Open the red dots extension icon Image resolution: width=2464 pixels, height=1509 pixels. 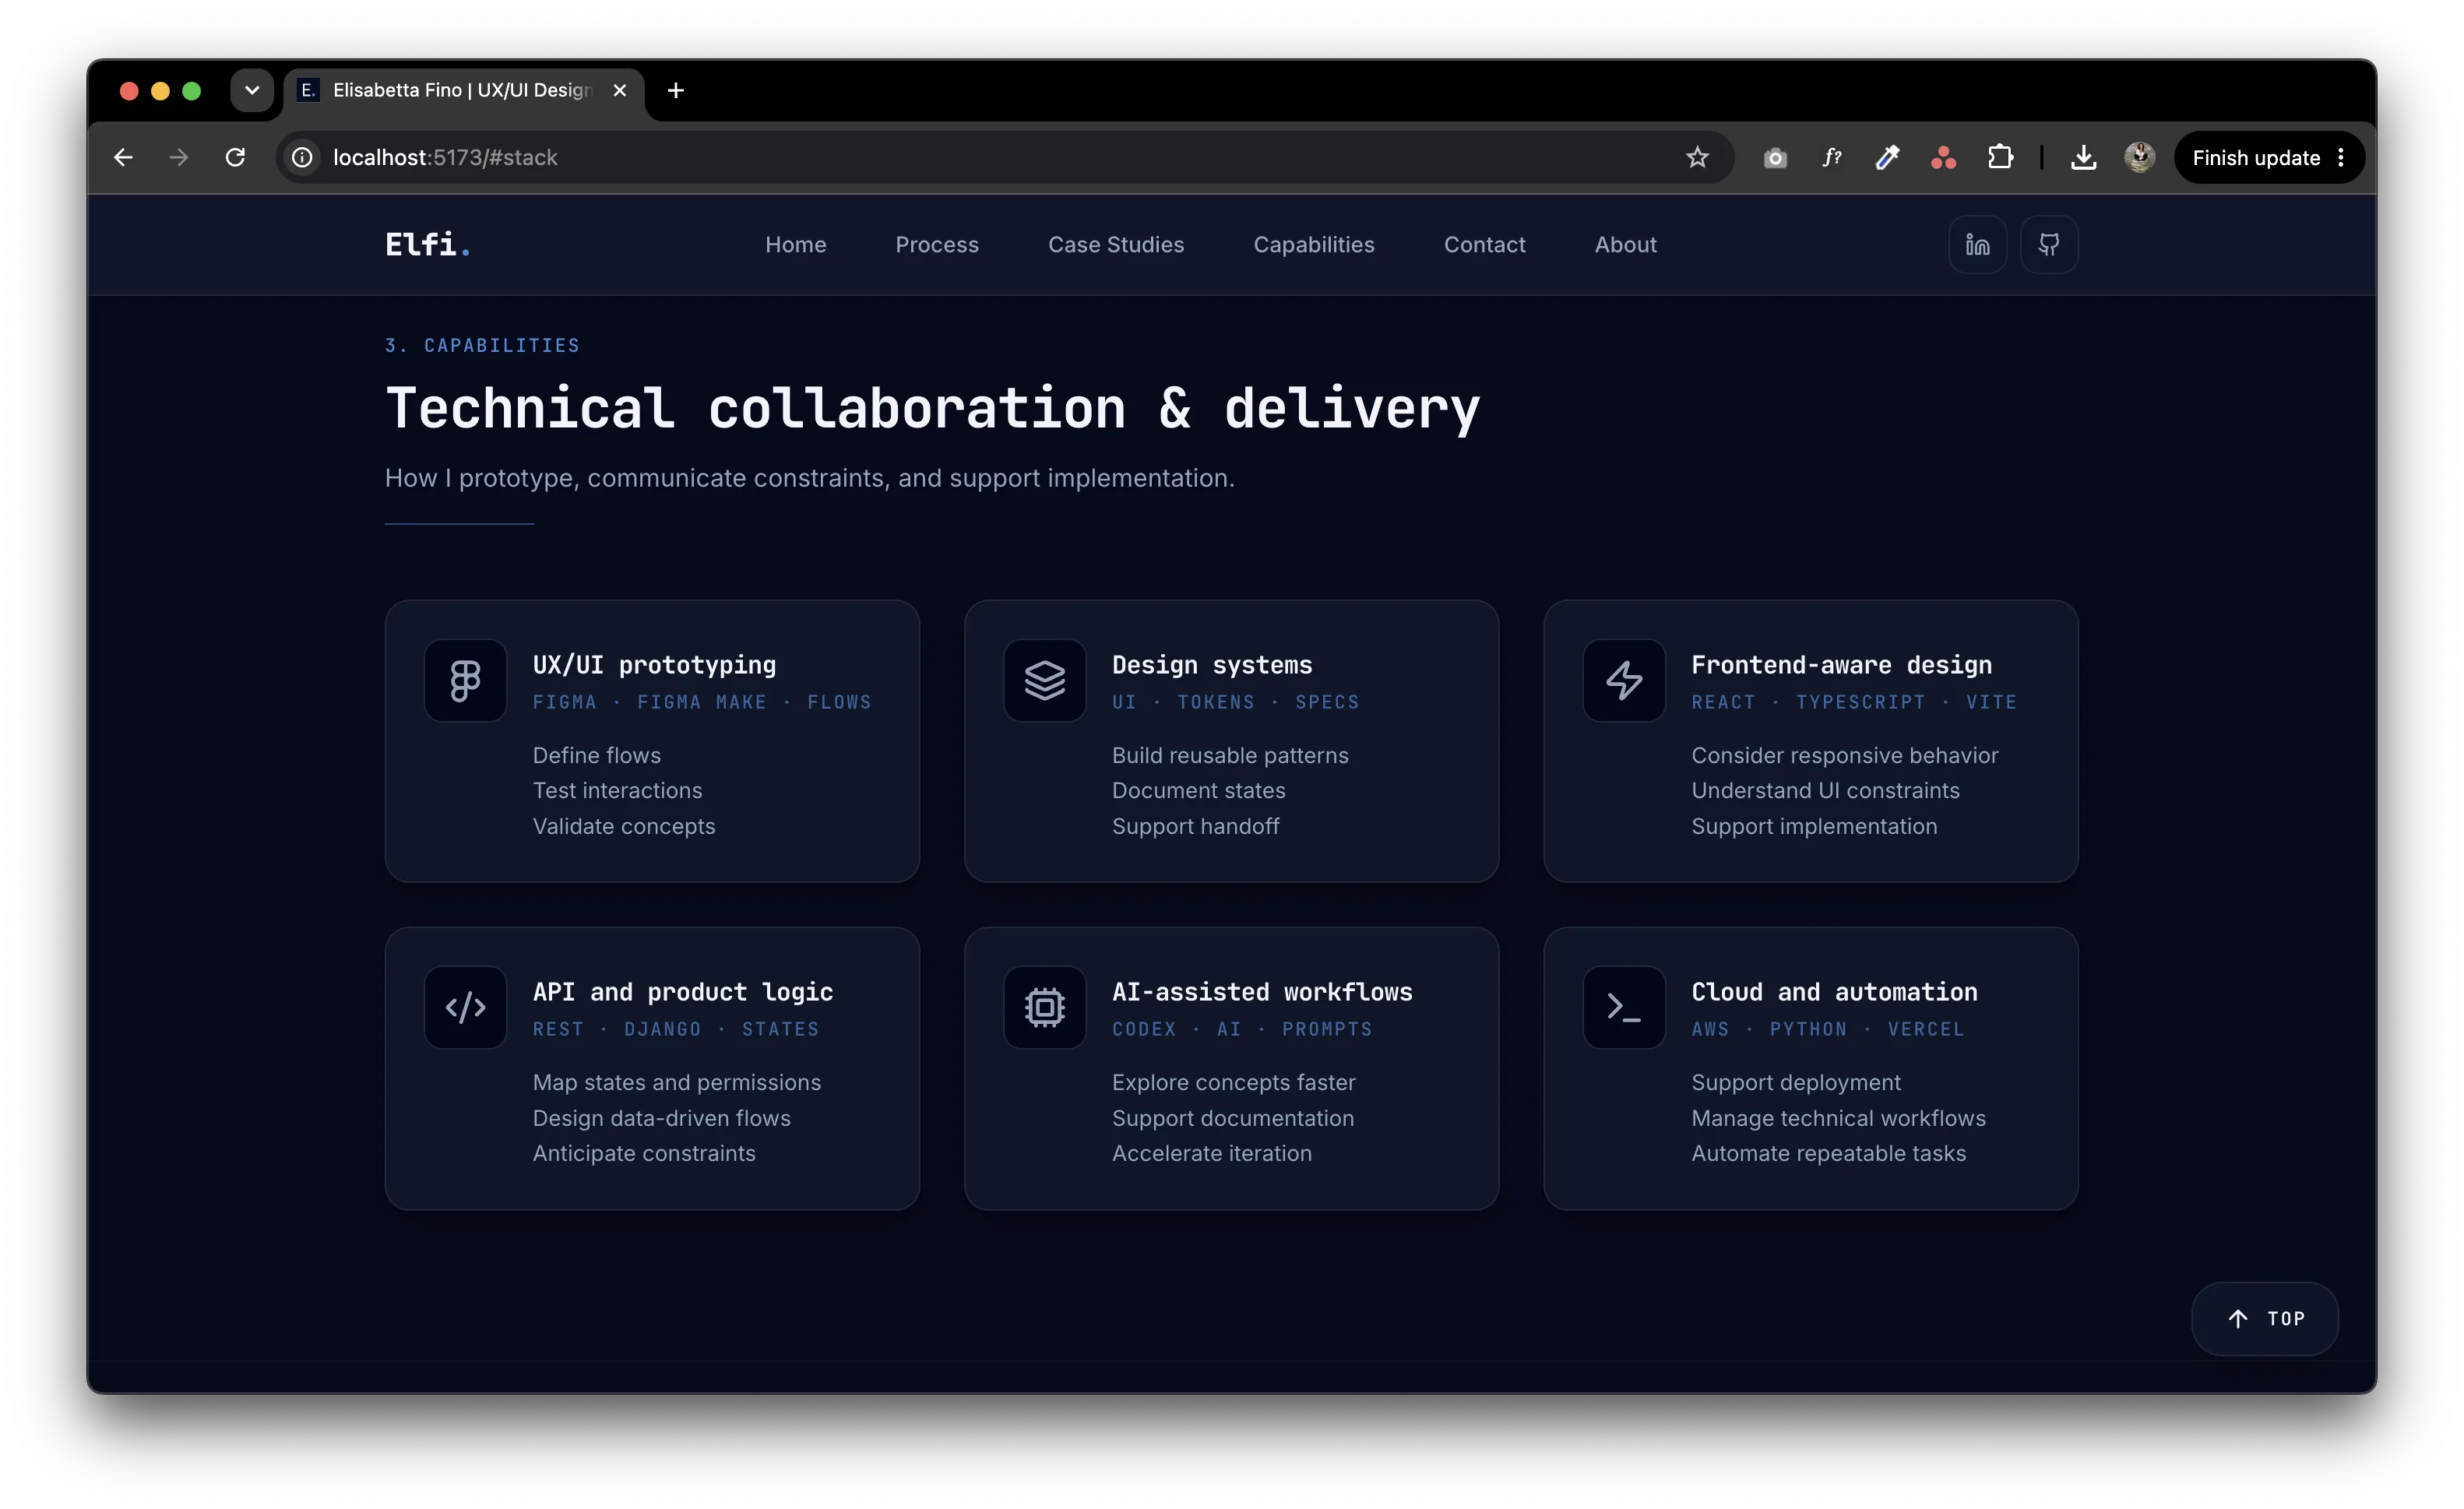1943,157
